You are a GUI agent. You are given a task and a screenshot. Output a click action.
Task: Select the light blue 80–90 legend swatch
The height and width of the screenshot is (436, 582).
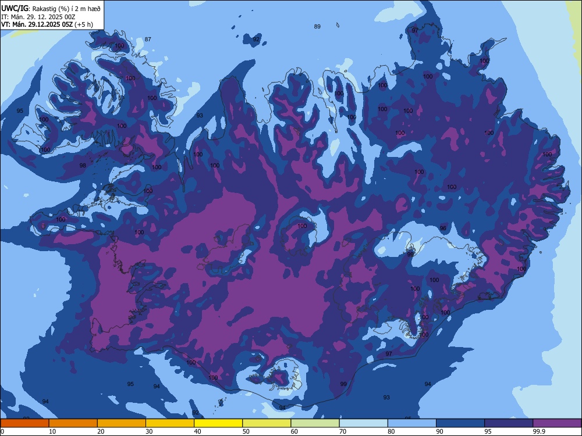coord(412,423)
